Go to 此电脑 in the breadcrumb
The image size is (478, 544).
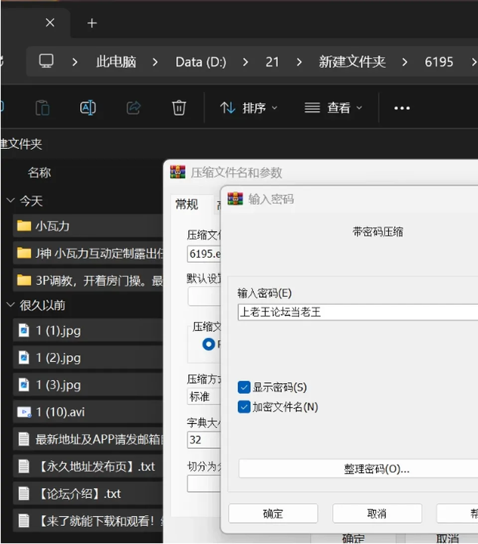point(116,62)
